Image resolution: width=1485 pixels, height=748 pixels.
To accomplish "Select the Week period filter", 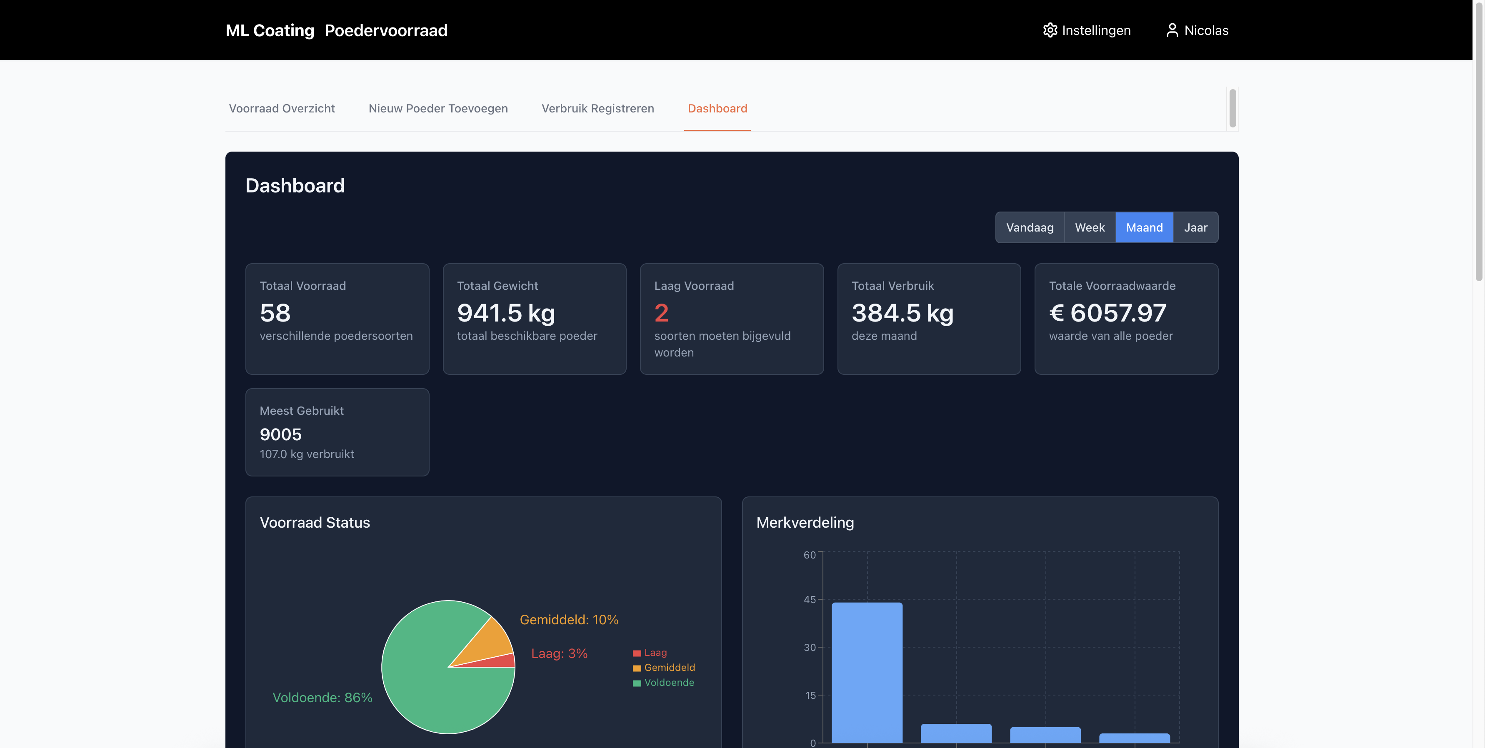I will point(1090,228).
